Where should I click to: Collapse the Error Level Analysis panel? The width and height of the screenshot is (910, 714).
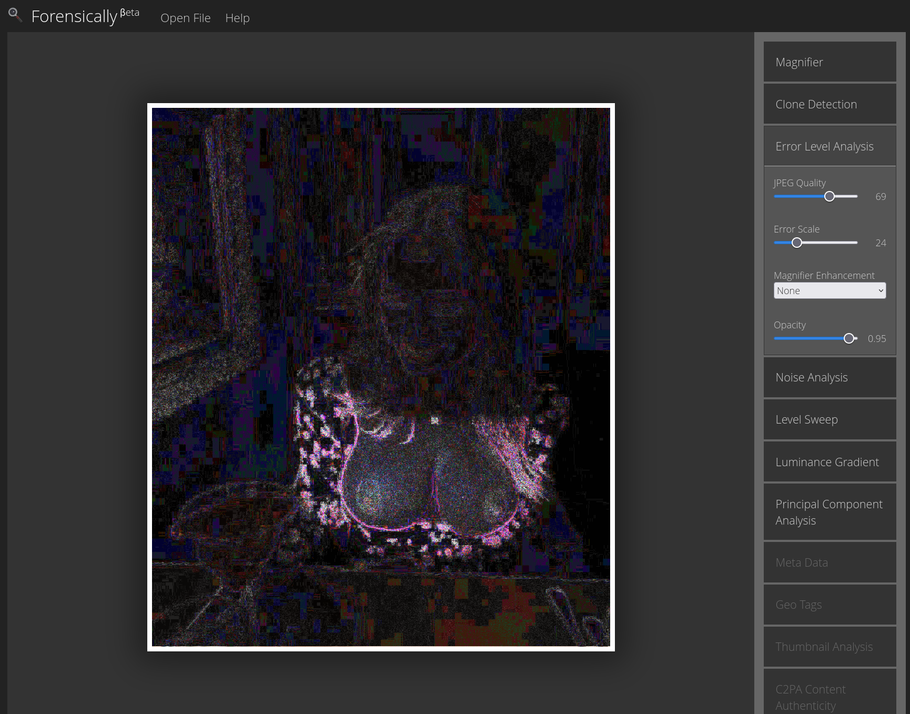830,146
